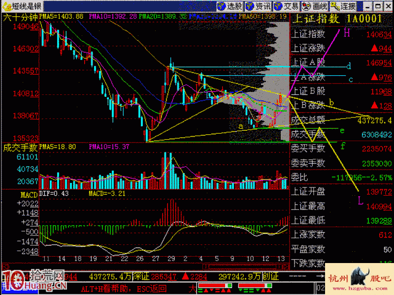The height and width of the screenshot is (295, 394).
Task: Click the scroll right arrow under chart
Action: [x=286, y=266]
